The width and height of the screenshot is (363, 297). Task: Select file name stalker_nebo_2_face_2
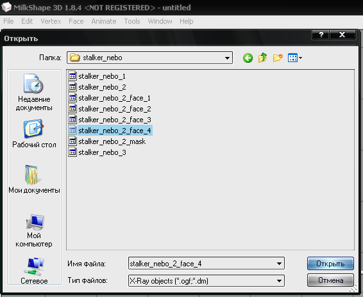115,109
